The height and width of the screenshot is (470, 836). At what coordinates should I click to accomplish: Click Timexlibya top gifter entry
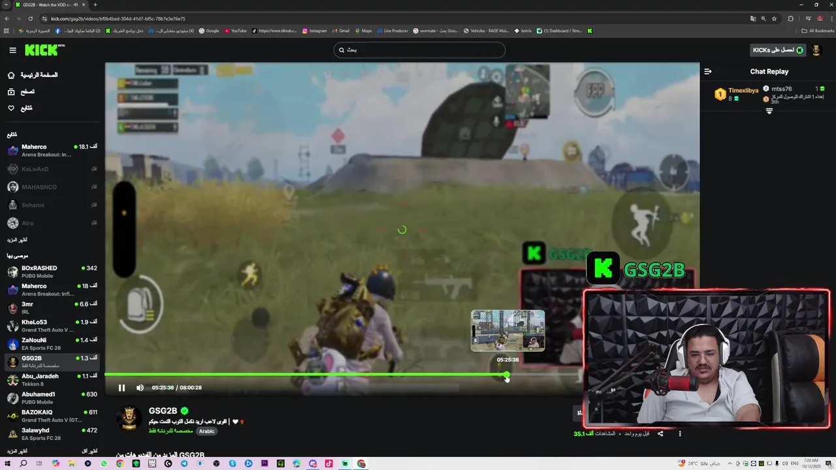click(x=737, y=94)
